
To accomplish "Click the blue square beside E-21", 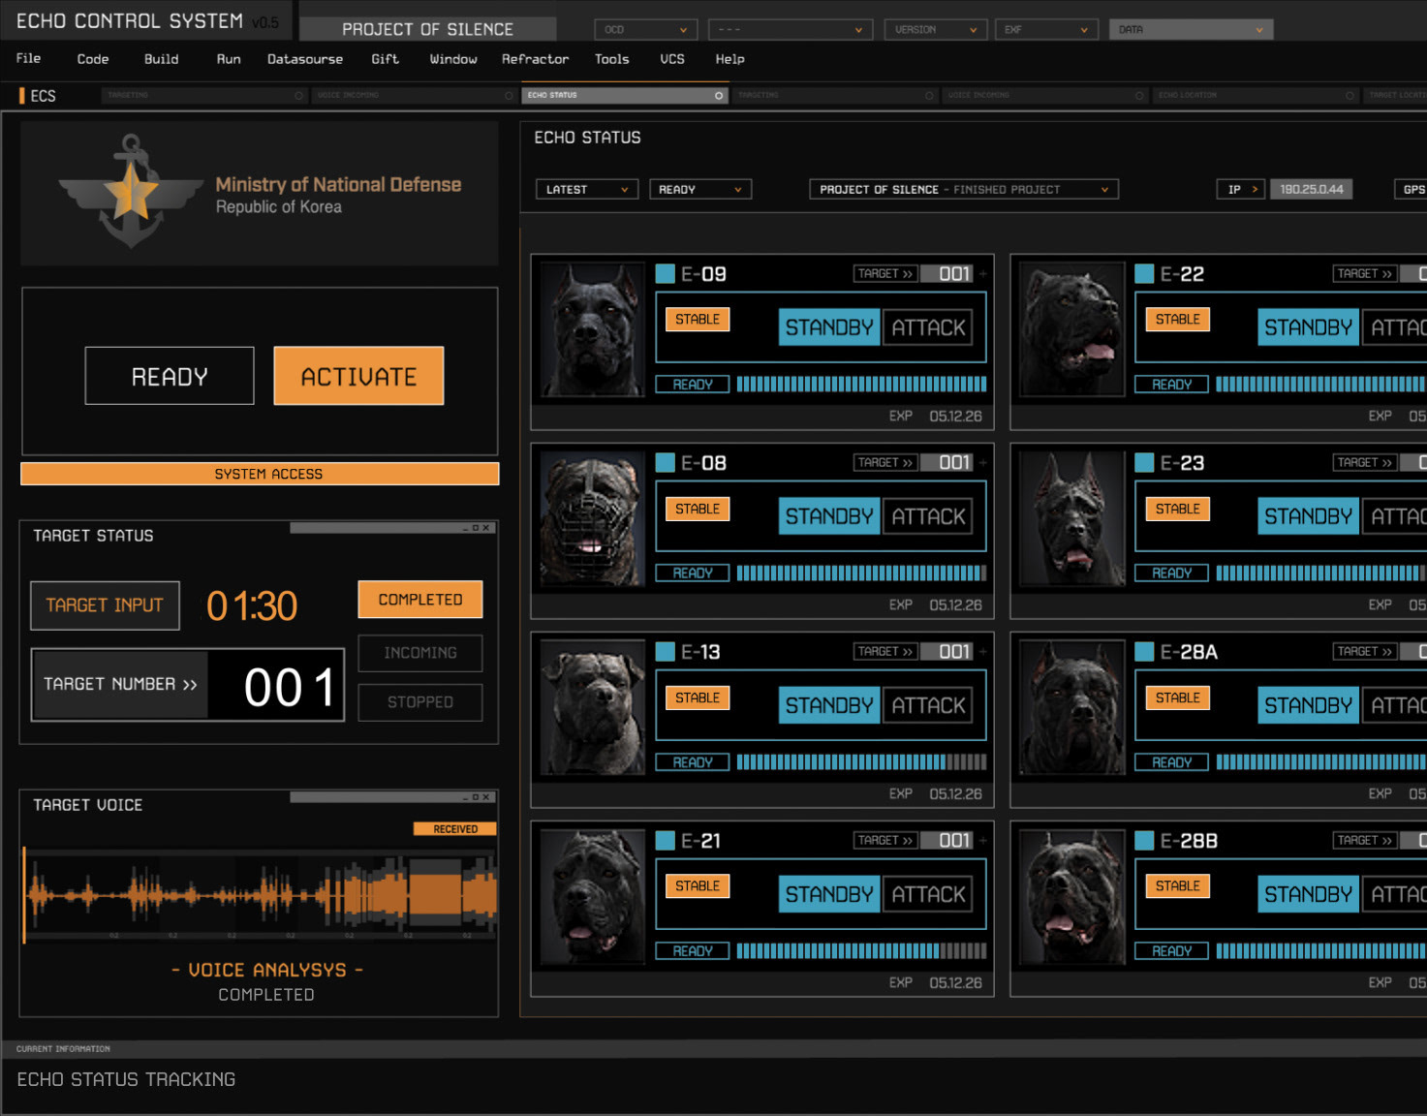I will (665, 841).
